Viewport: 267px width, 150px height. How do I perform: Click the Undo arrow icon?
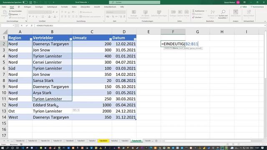click(35, 2)
